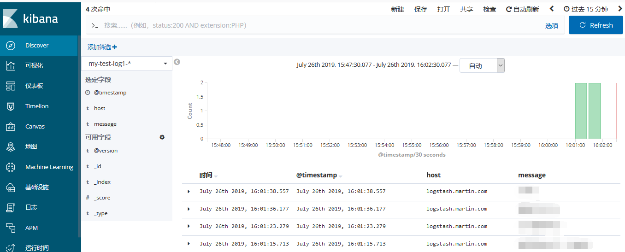The image size is (625, 252).
Task: Open the 保存 menu item
Action: click(x=420, y=9)
